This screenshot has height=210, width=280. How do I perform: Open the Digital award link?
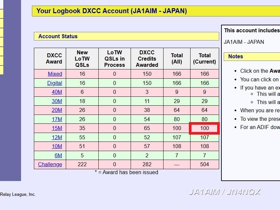pos(55,83)
